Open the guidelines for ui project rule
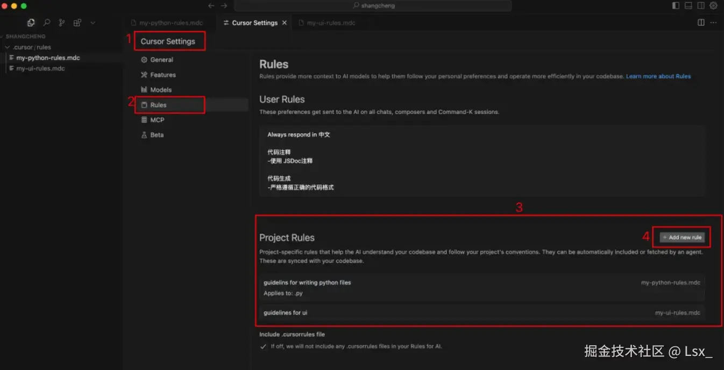 coord(481,312)
